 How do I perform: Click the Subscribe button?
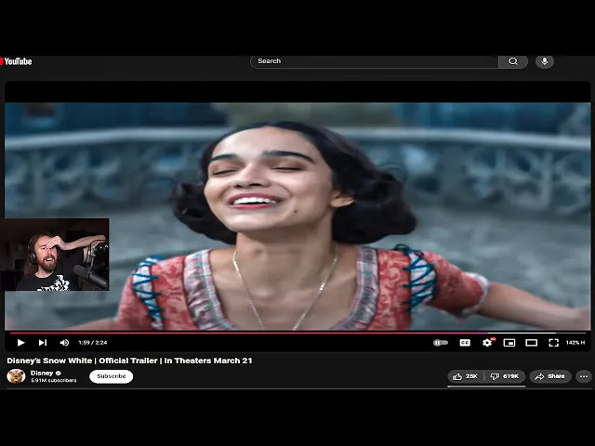(112, 376)
